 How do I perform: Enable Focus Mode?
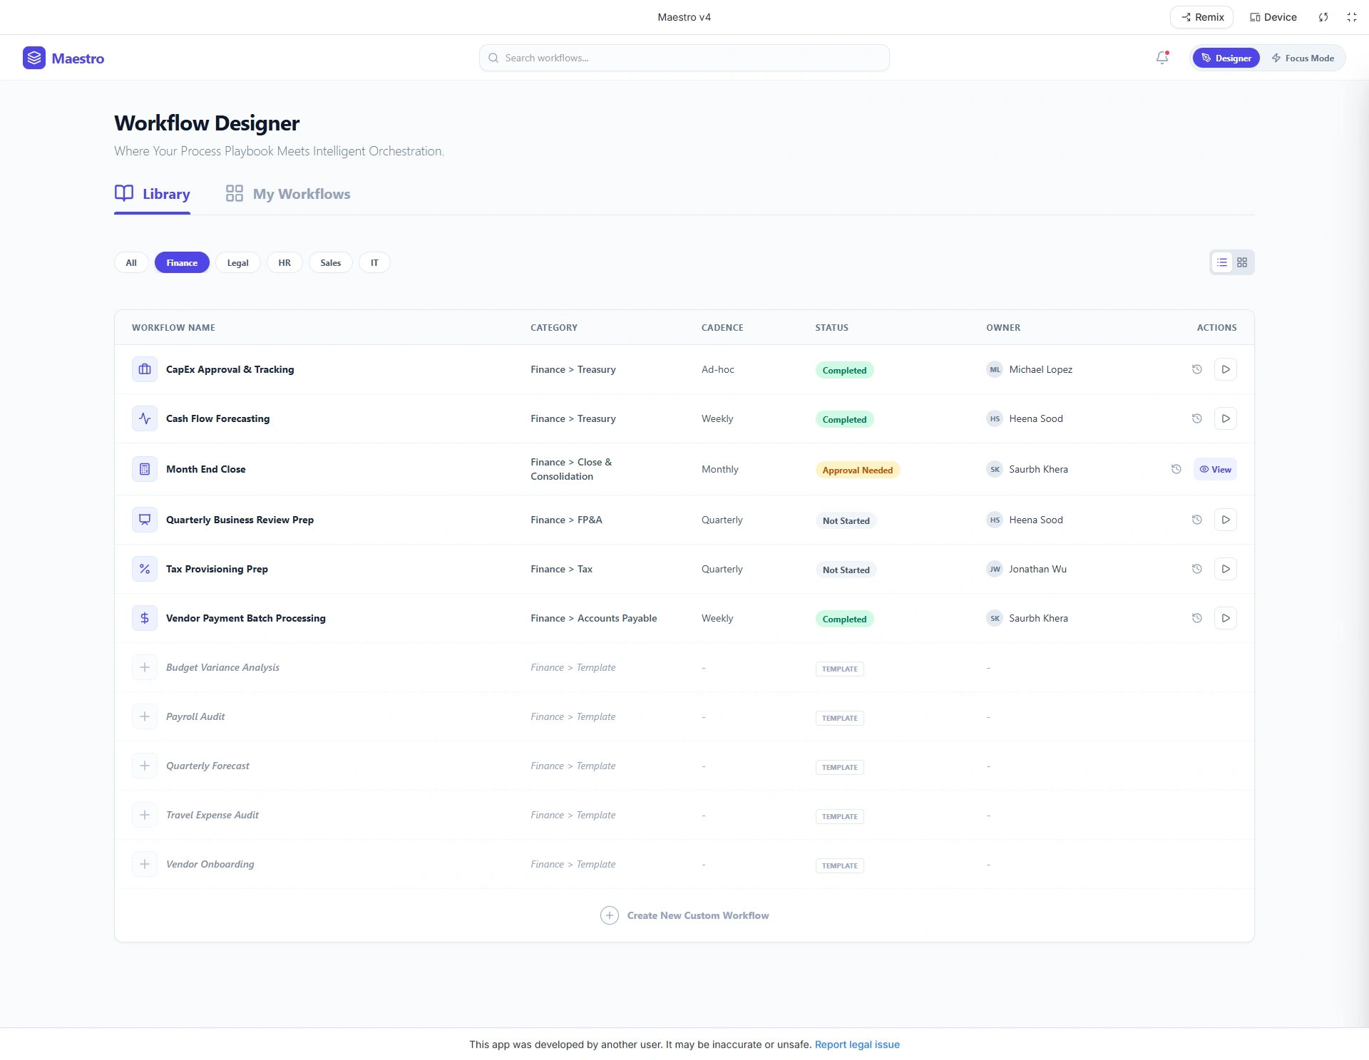click(1303, 58)
